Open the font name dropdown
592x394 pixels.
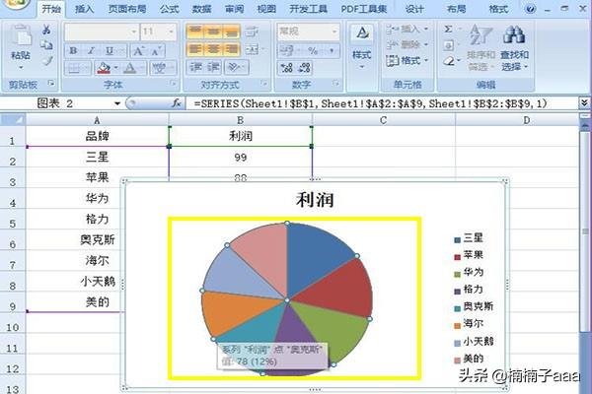[133, 32]
